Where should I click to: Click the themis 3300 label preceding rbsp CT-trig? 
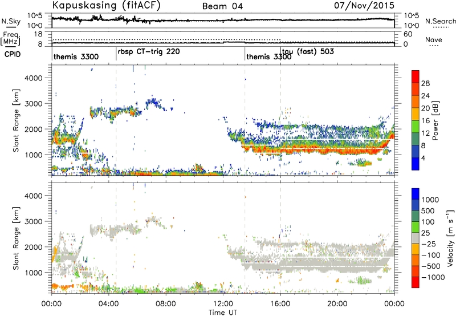coord(76,56)
